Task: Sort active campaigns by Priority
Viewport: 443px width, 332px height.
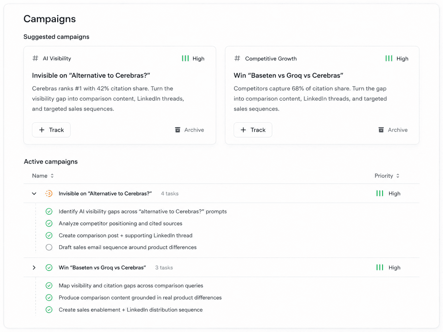Action: click(387, 176)
